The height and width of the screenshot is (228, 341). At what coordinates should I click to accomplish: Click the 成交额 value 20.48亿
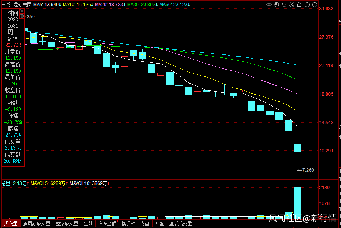13,161
